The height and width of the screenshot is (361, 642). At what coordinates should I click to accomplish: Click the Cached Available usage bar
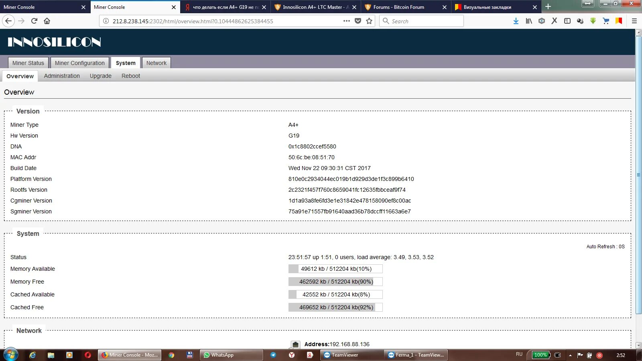(x=335, y=294)
